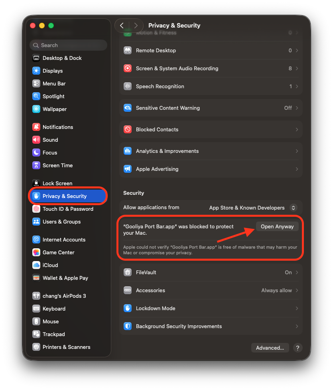Click the Remote Desktop binoculars icon
The width and height of the screenshot is (333, 390).
click(x=128, y=50)
